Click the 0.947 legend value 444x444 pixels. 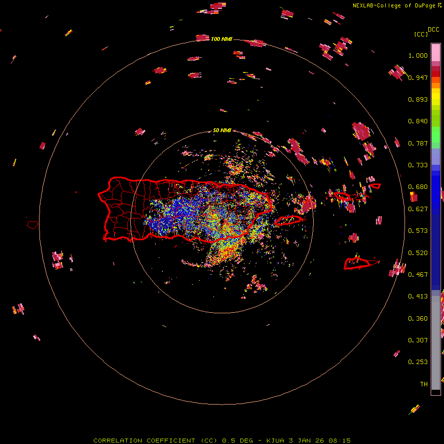click(x=418, y=77)
